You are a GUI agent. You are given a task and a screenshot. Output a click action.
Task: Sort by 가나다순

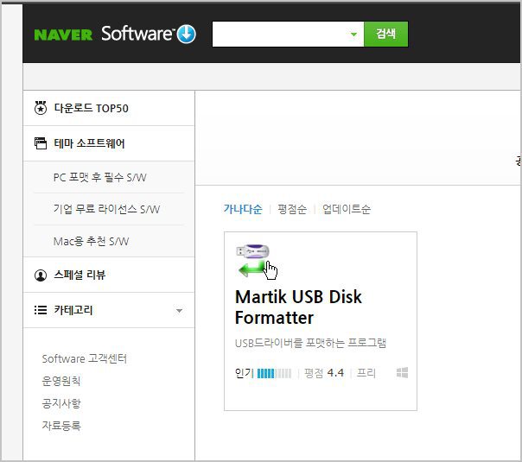coord(242,209)
